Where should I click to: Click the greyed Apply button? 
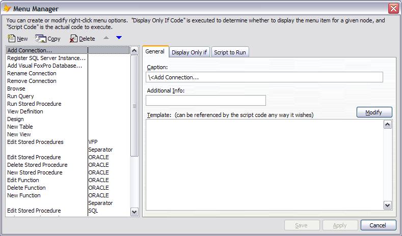tap(340, 225)
